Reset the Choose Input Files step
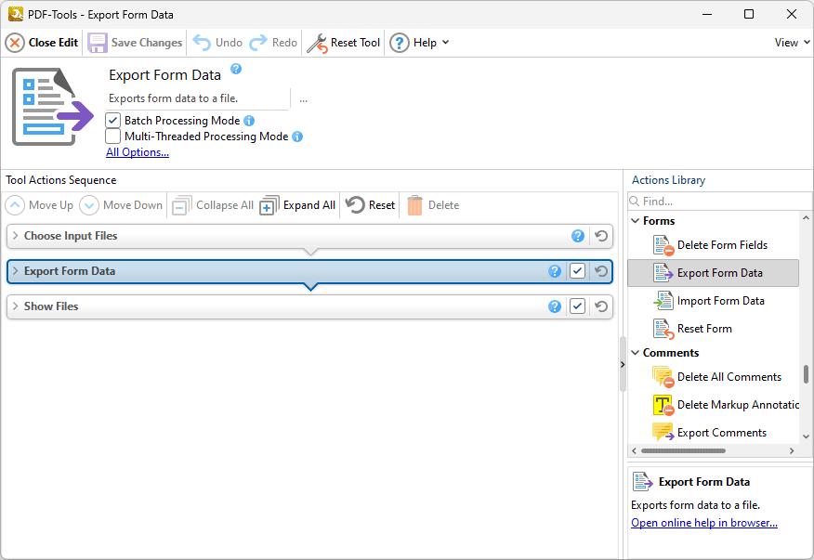This screenshot has height=560, width=814. click(x=601, y=236)
